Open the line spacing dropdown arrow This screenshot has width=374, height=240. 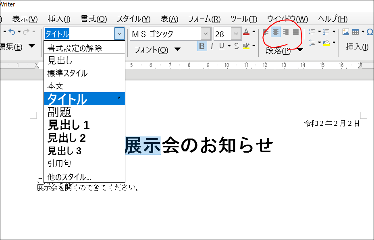pyautogui.click(x=319, y=42)
